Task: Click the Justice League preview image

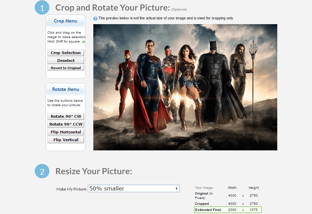Action: (x=185, y=87)
